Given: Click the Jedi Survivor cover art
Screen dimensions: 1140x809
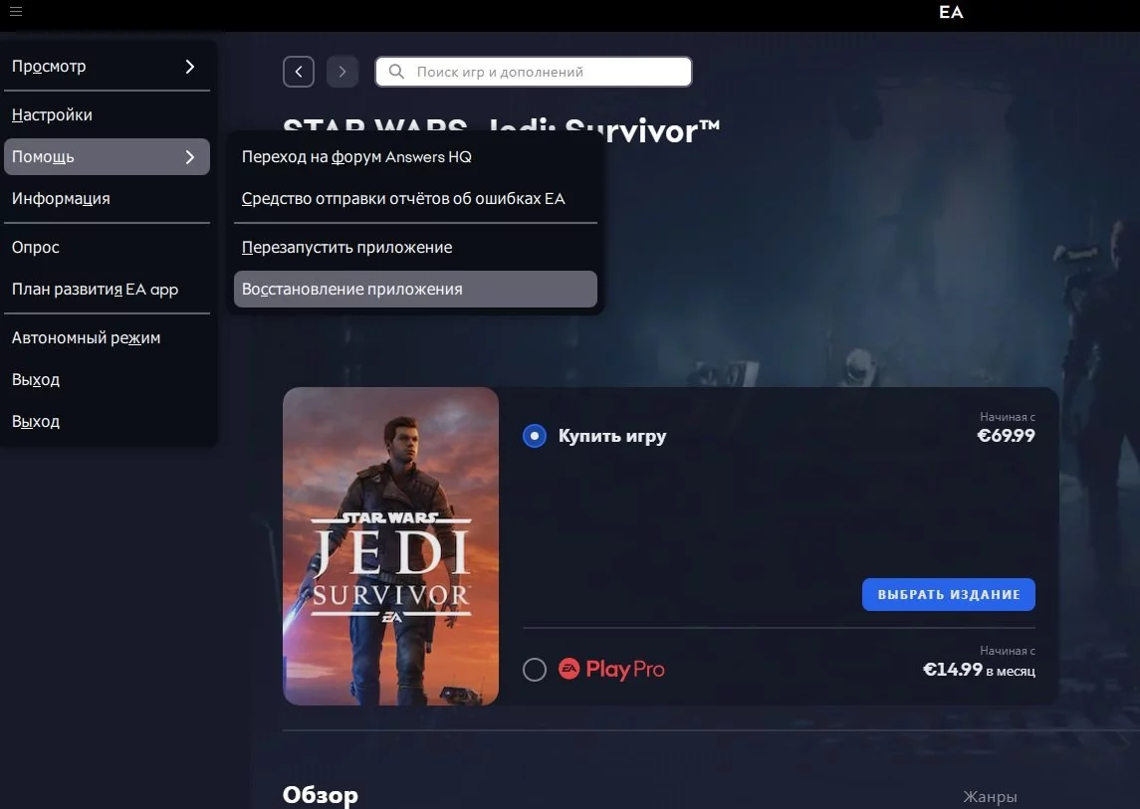Looking at the screenshot, I should [x=390, y=546].
